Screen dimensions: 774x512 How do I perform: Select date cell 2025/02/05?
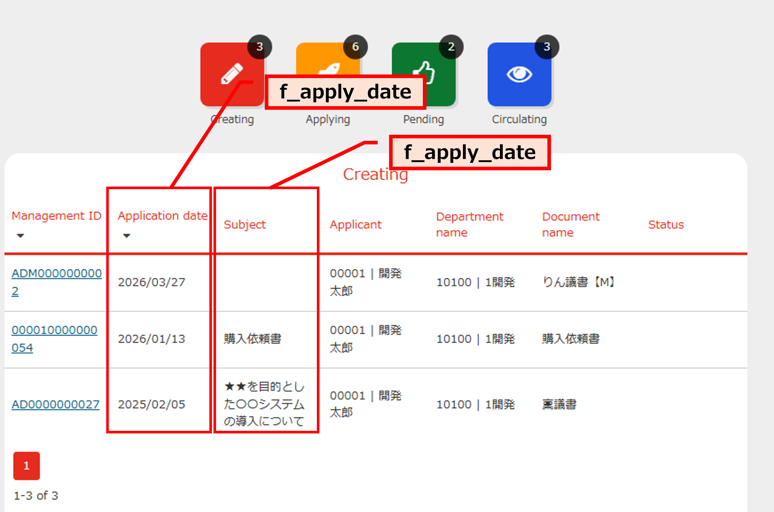pyautogui.click(x=152, y=404)
